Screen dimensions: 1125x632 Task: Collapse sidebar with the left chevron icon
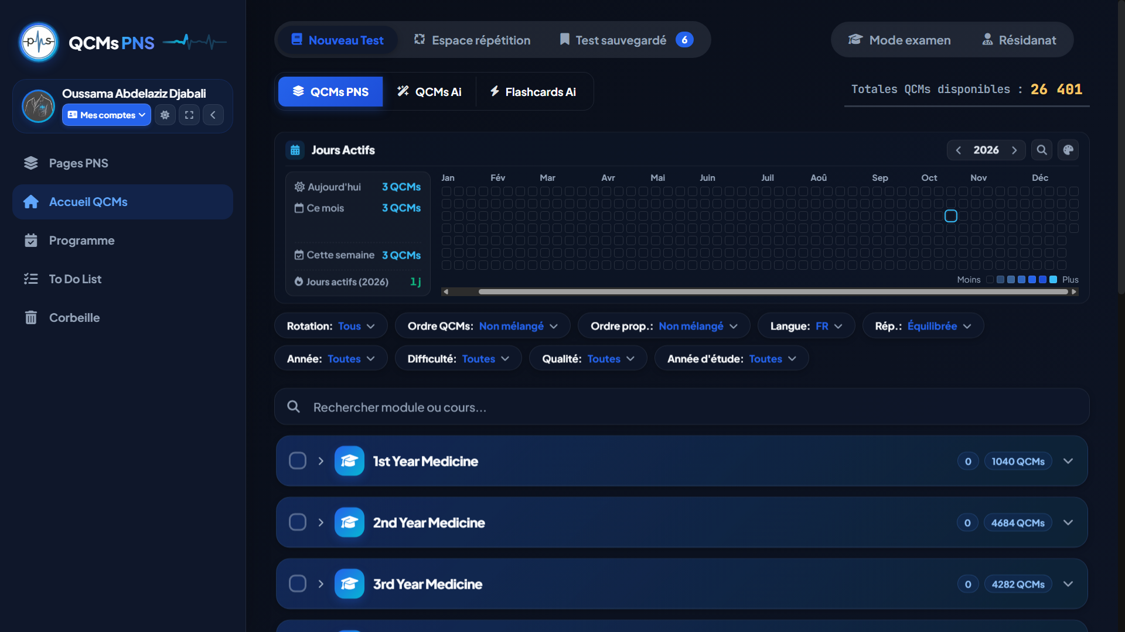point(213,115)
